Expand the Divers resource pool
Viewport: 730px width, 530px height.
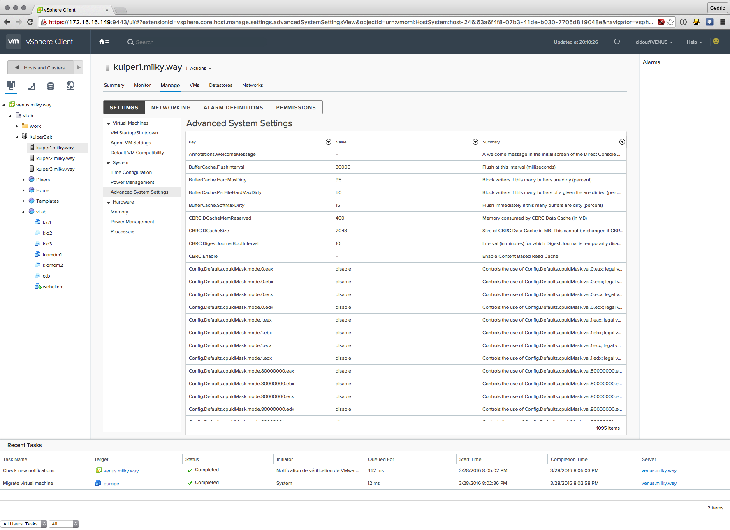click(x=23, y=180)
